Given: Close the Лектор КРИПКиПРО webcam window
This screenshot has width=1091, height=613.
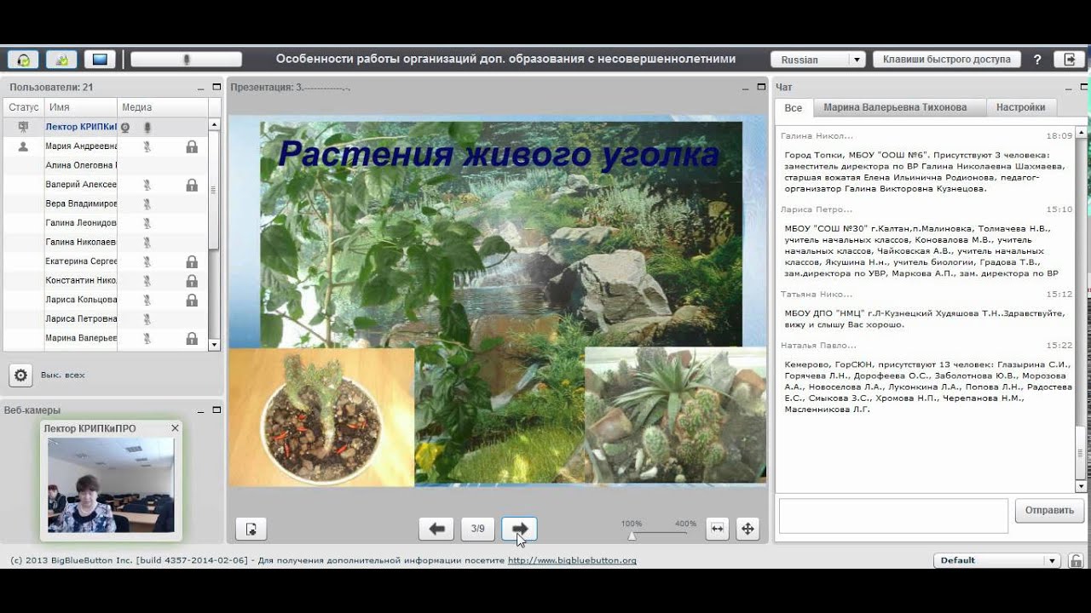Looking at the screenshot, I should click(175, 428).
